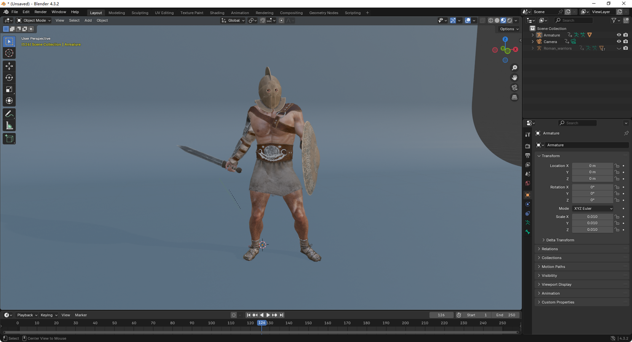The image size is (632, 342).
Task: Click the End frame field
Action: (x=506, y=315)
